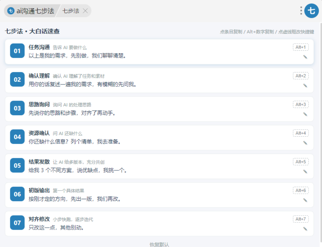Click the 07 number badge
322x247 pixels.
pyautogui.click(x=17, y=223)
